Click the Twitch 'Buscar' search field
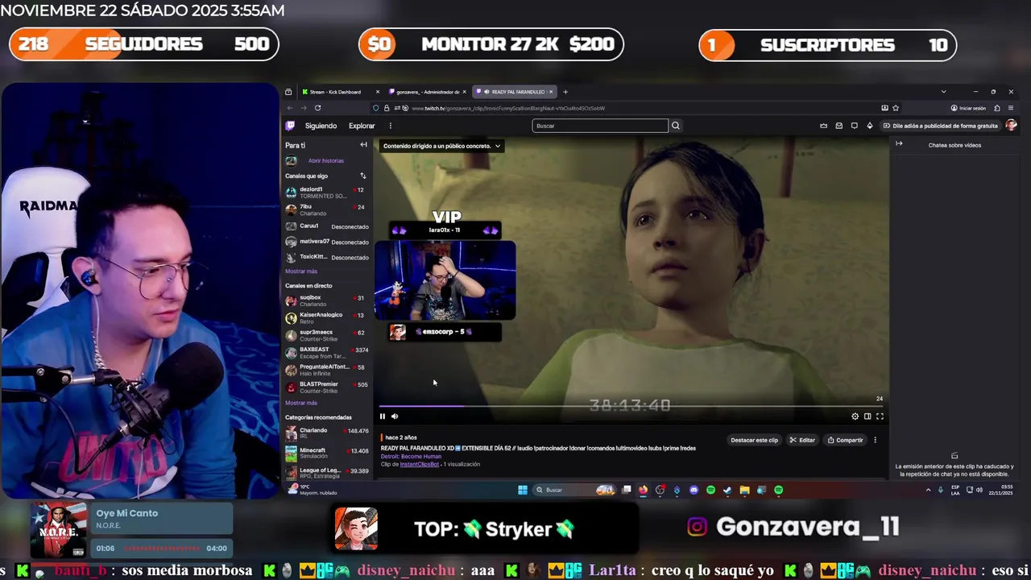Viewport: 1031px width, 580px height. click(600, 126)
